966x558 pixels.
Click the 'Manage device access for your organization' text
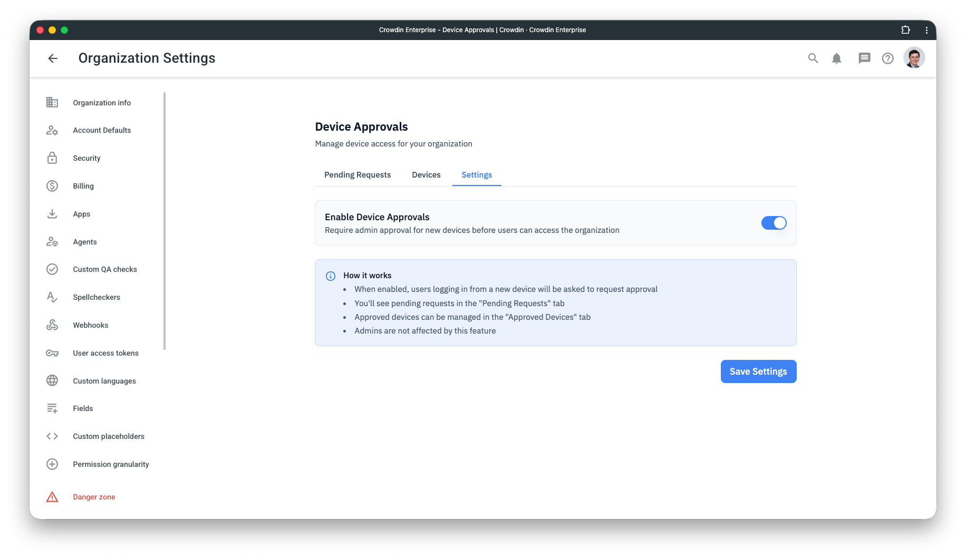(393, 144)
